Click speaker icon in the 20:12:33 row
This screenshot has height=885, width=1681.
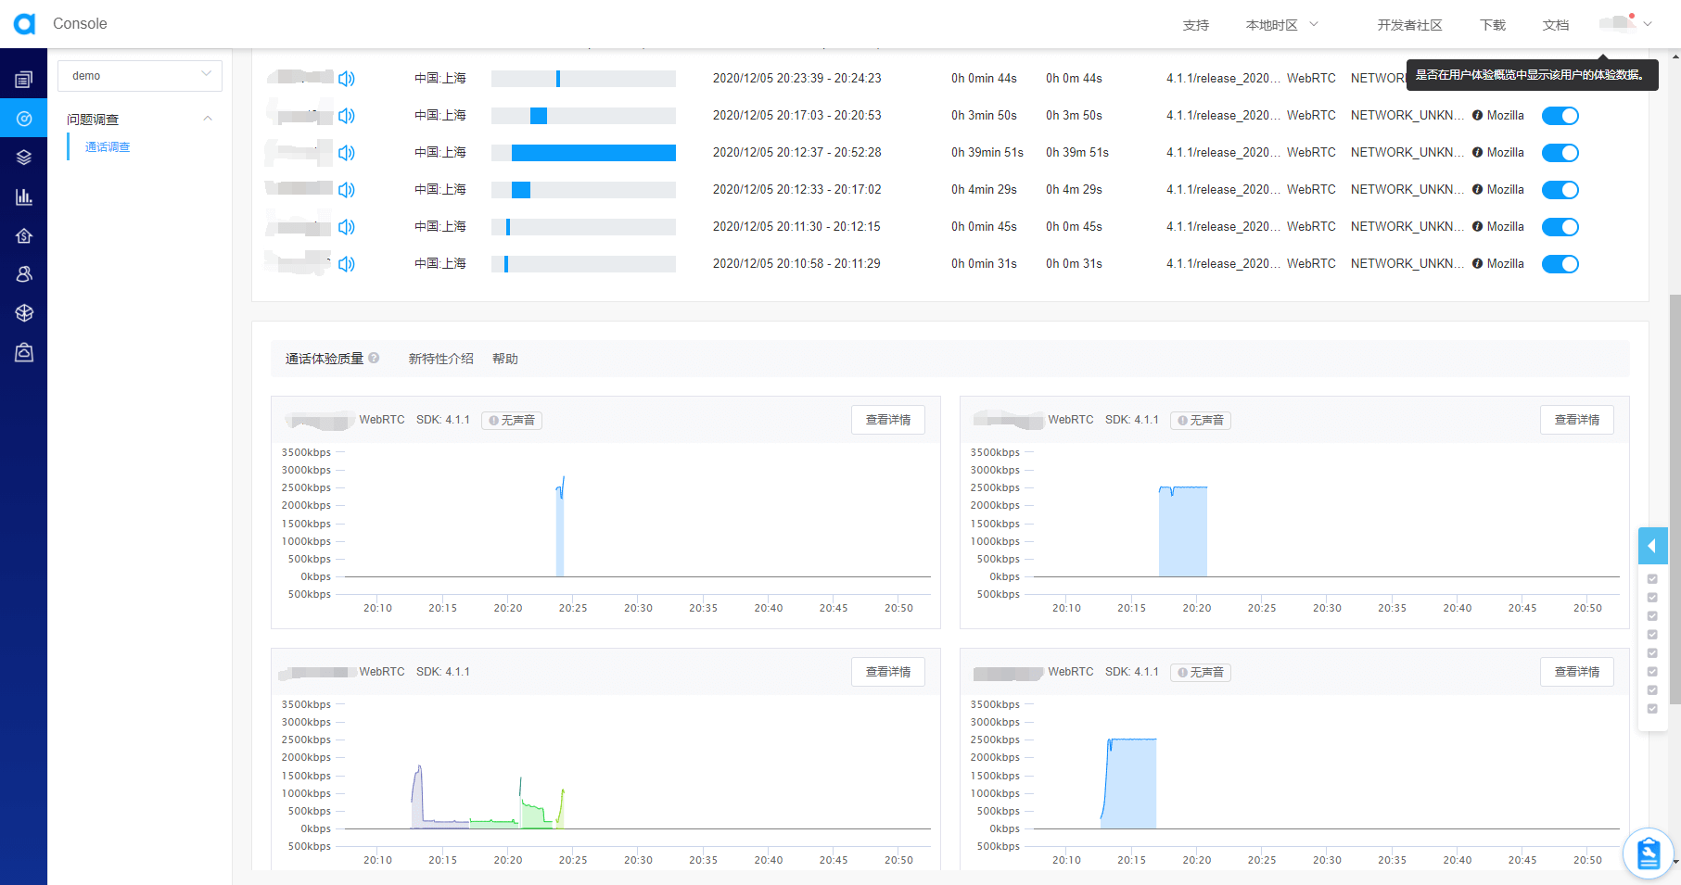click(347, 190)
